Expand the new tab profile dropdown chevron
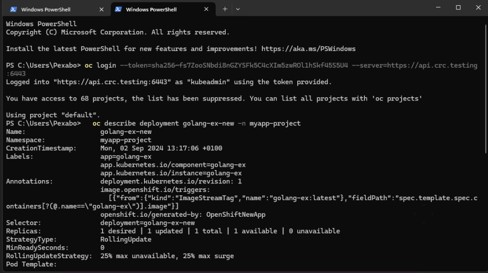 click(x=238, y=9)
